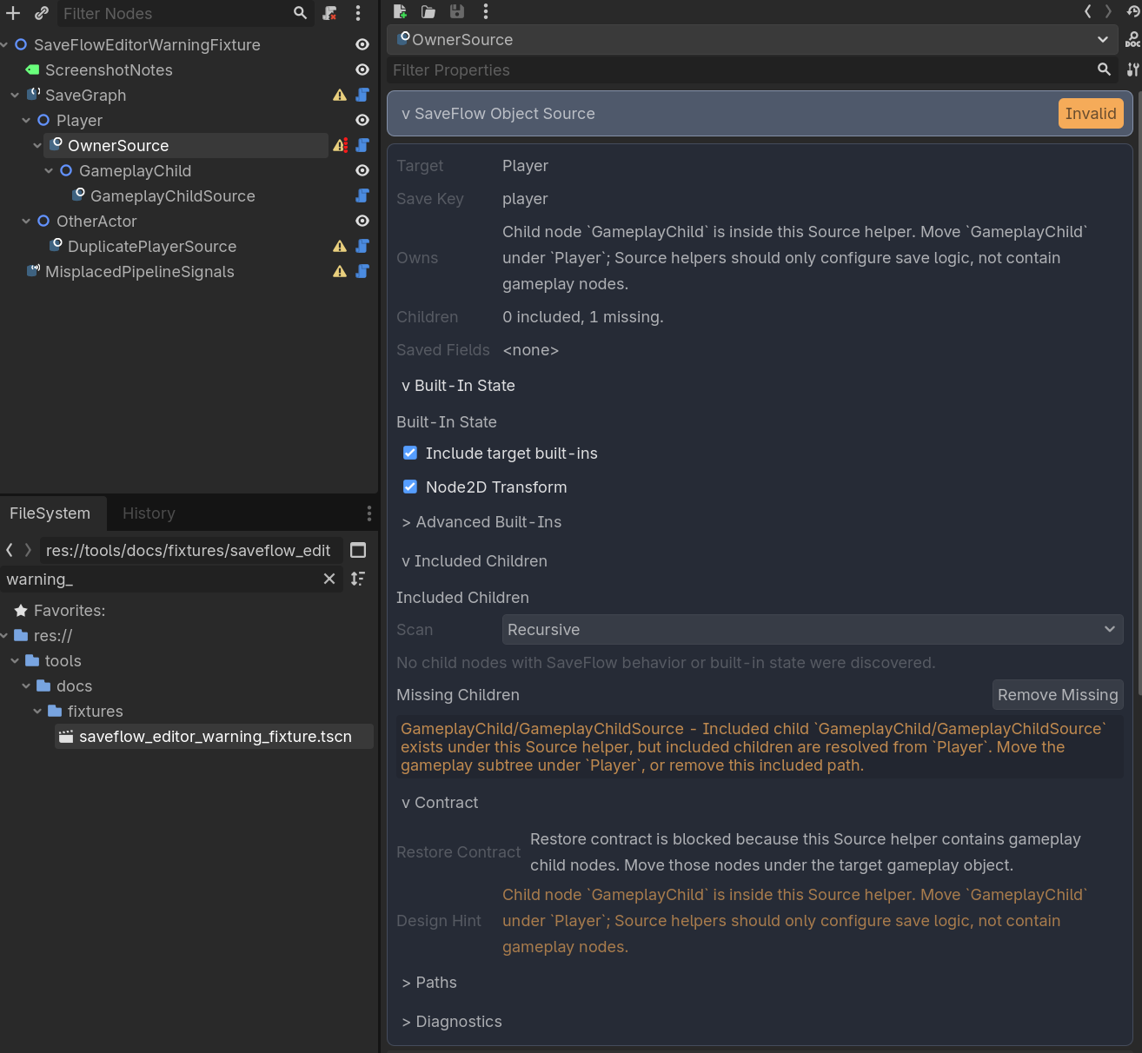Open script attached to OwnerSource
The image size is (1142, 1053).
tap(362, 145)
